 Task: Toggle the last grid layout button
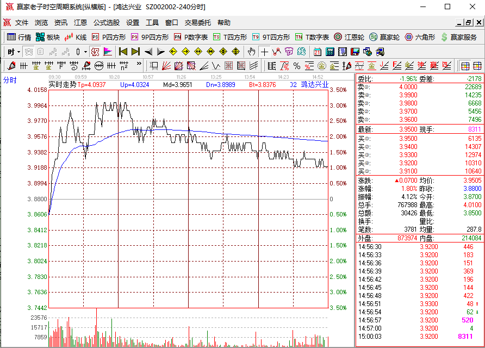pos(477,66)
